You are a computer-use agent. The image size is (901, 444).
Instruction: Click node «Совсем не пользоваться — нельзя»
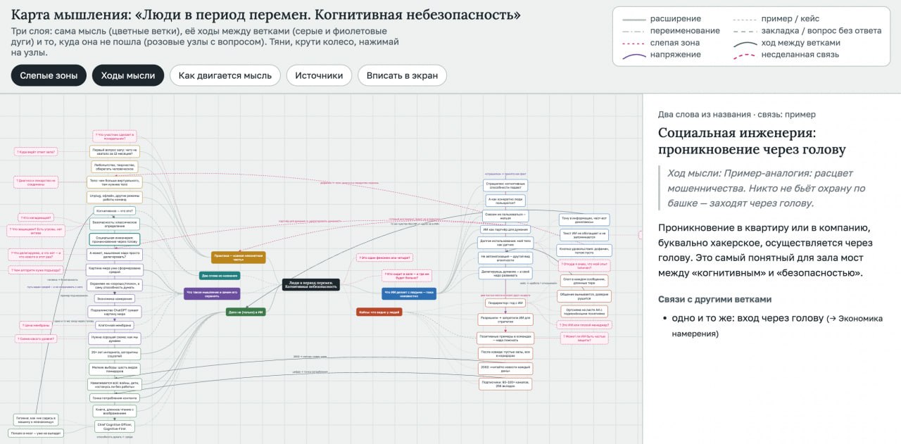(505, 216)
